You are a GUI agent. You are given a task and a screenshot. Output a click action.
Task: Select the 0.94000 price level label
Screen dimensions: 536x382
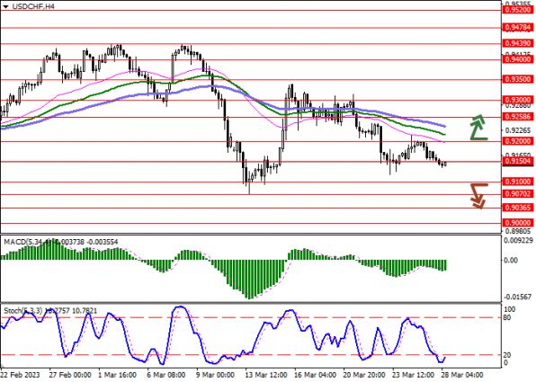pos(518,59)
